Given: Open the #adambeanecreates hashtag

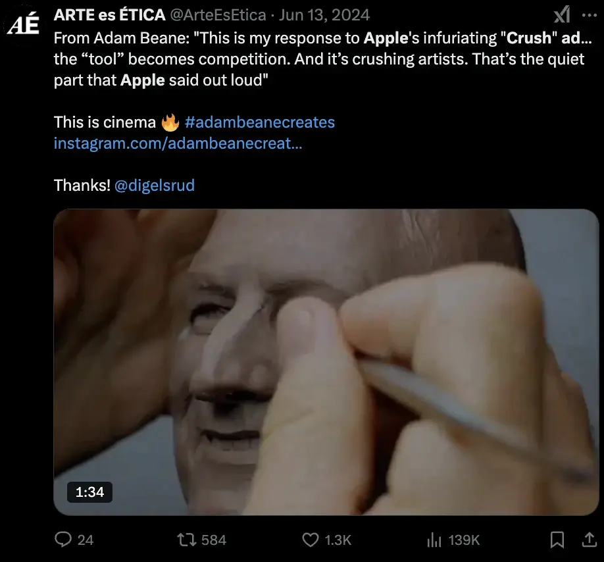Looking at the screenshot, I should tap(260, 122).
